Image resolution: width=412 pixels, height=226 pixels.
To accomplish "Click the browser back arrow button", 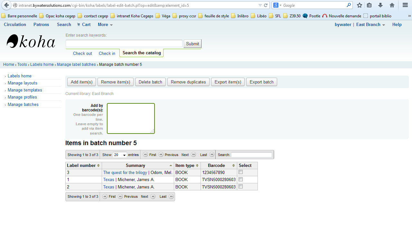I will [x=6, y=5].
